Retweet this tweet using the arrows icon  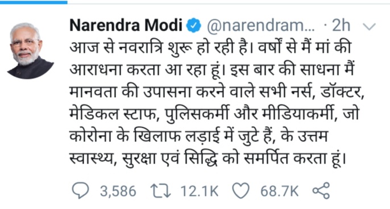pyautogui.click(x=160, y=191)
